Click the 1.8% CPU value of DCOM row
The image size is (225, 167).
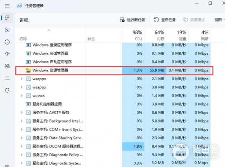point(138,146)
